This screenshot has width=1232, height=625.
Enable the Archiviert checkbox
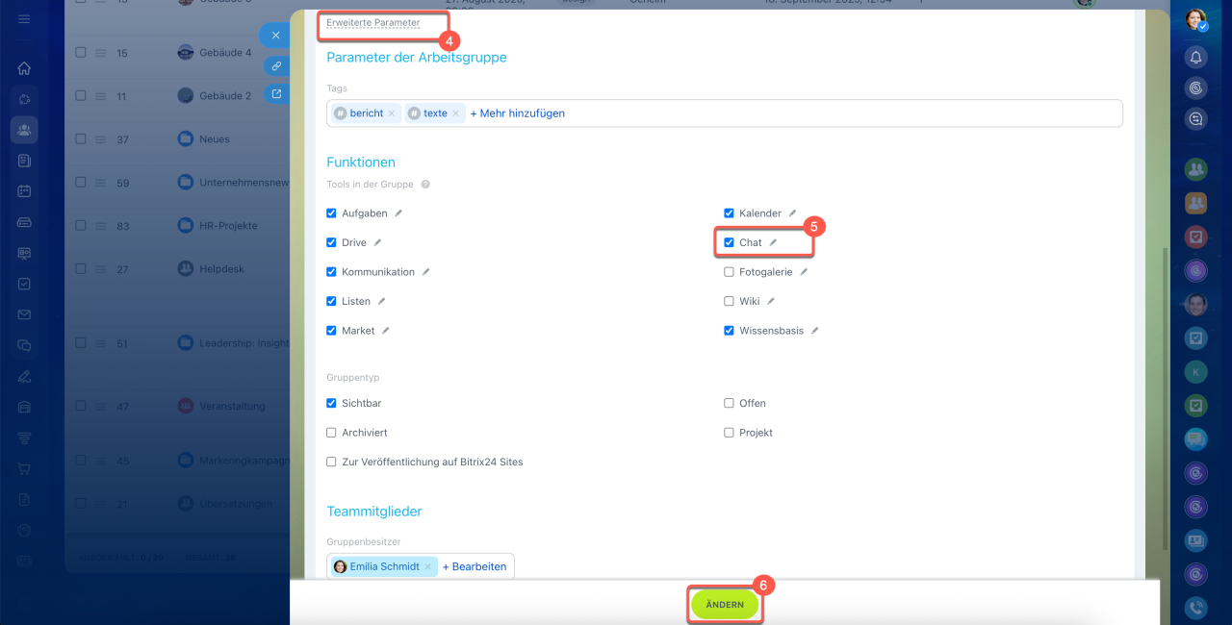pyautogui.click(x=332, y=433)
